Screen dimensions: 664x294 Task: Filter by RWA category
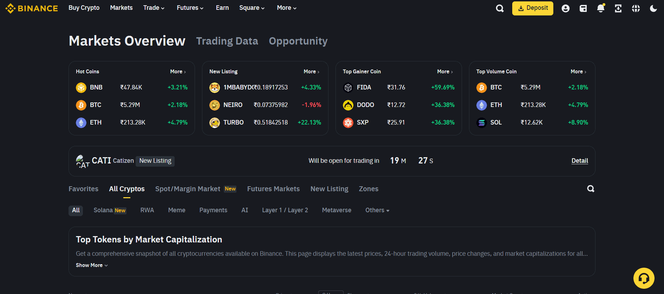[x=147, y=210]
